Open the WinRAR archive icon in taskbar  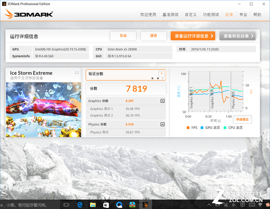132,205
